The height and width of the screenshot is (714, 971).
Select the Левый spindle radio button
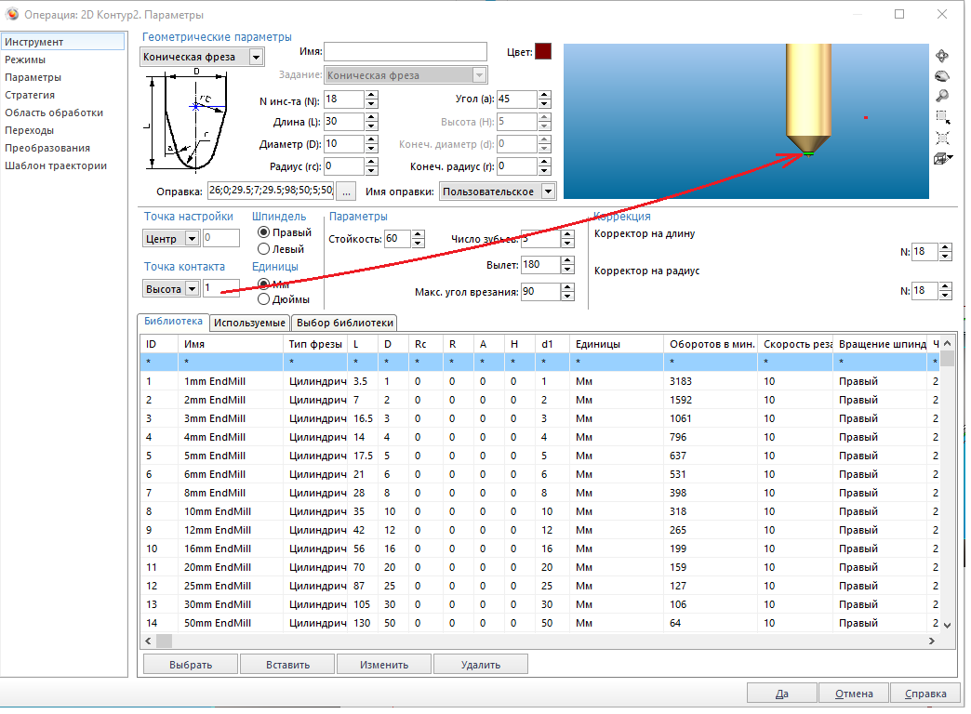pos(264,249)
